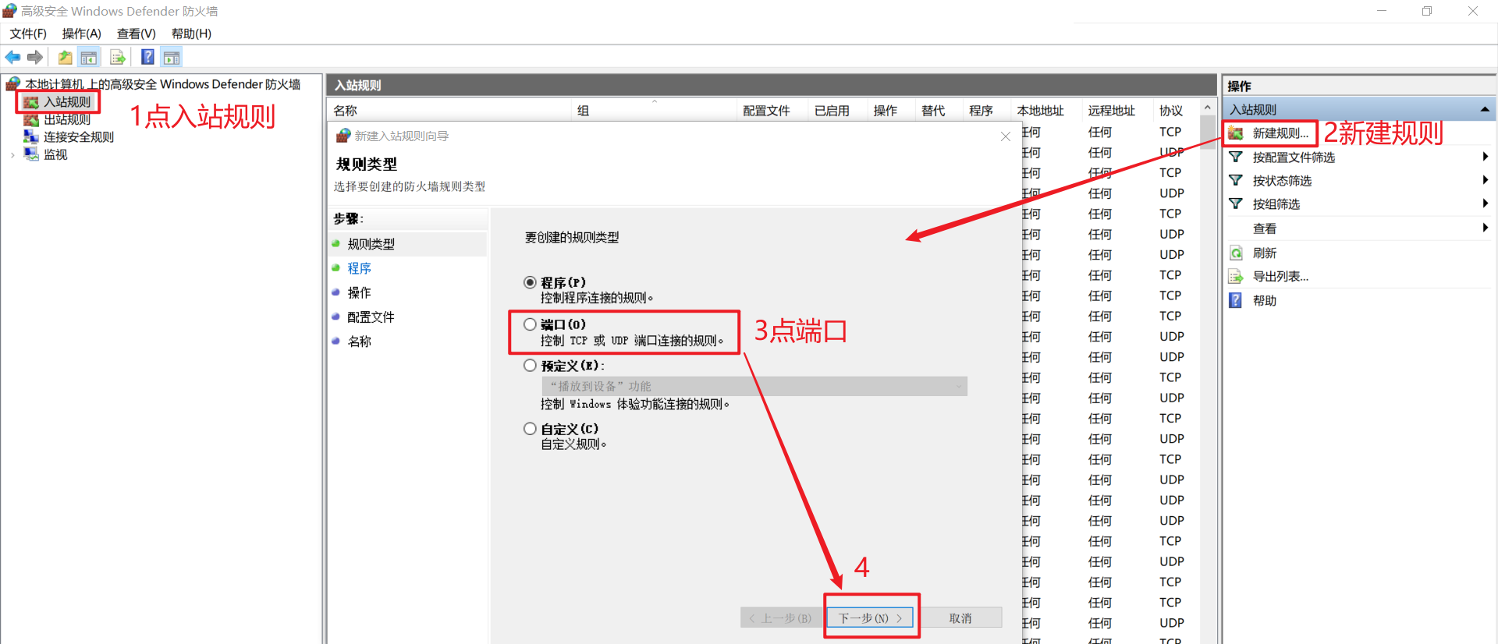
Task: Sort by the Profile (配置文件) column header
Action: 773,111
